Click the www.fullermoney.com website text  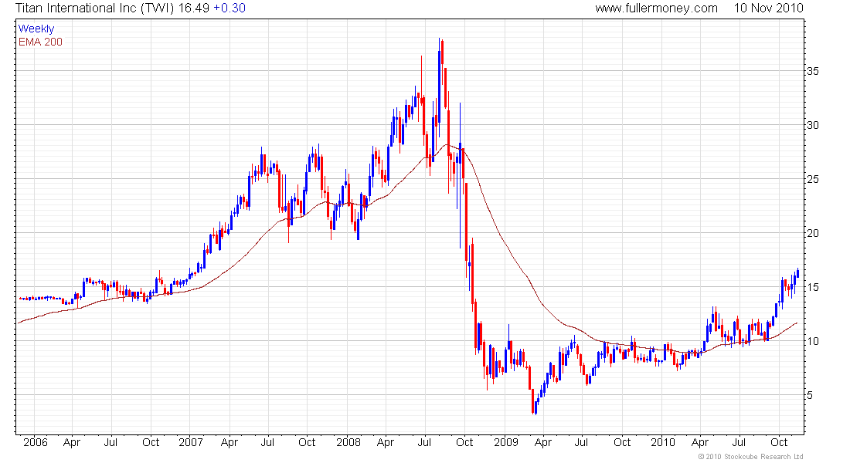tap(656, 8)
